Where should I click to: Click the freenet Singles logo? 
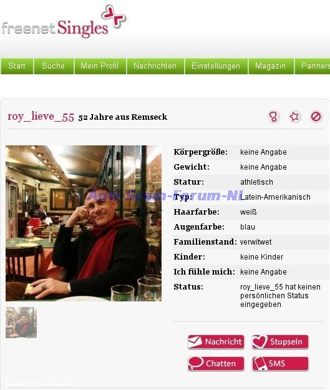[x=64, y=22]
